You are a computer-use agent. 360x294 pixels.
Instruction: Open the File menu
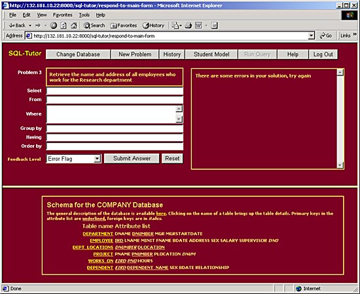12,15
